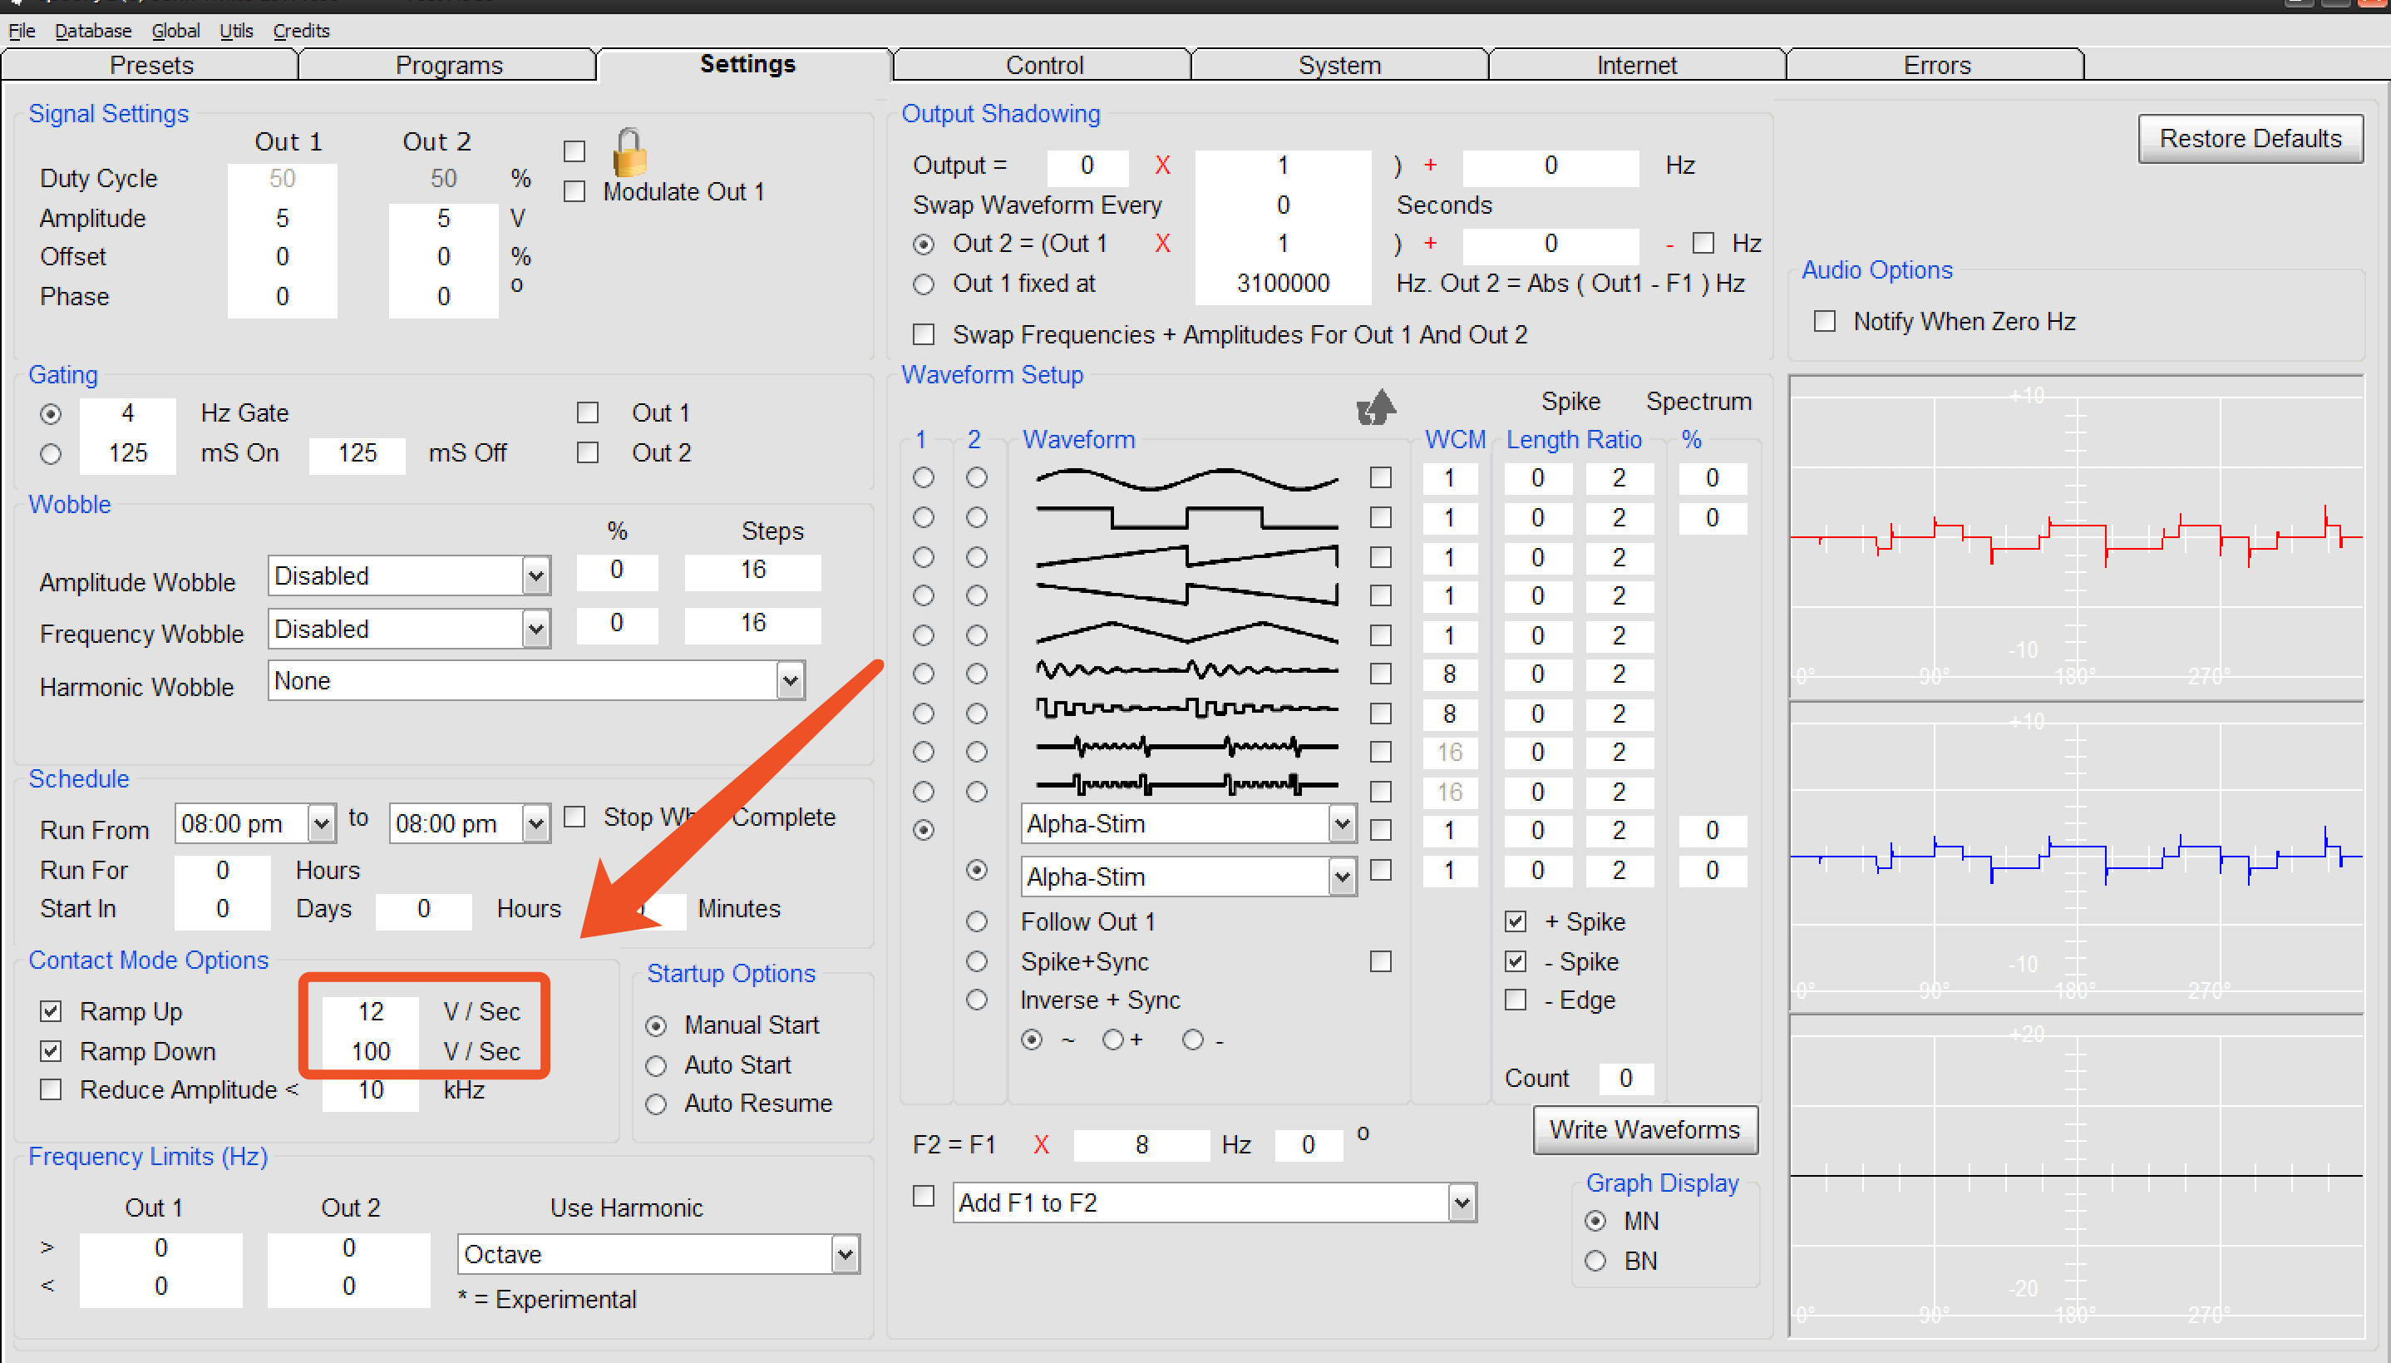Expand the Harmonic Wobble dropdown
Viewport: 2391px width, 1363px height.
click(x=790, y=680)
